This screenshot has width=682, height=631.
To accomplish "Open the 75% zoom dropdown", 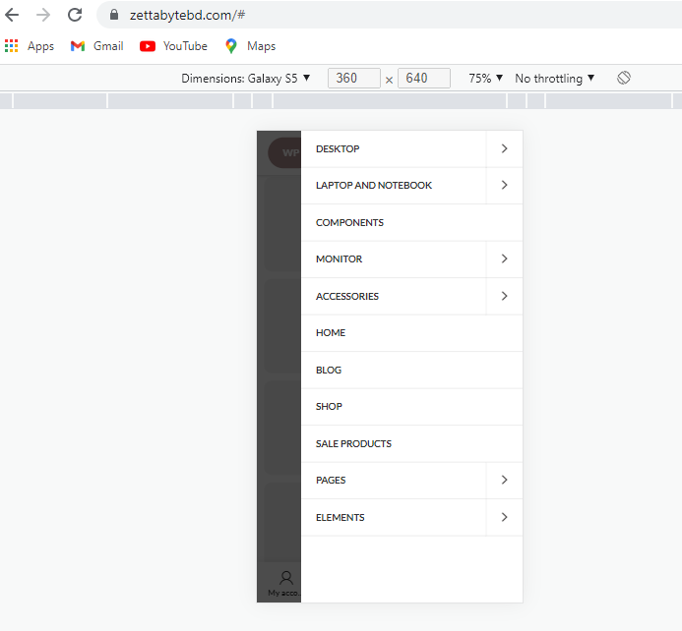I will [x=485, y=79].
